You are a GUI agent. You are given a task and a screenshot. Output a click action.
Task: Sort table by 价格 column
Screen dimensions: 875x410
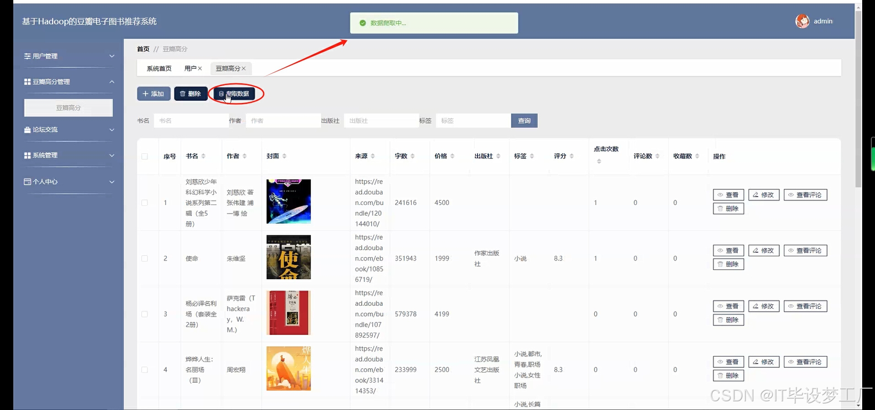point(452,156)
